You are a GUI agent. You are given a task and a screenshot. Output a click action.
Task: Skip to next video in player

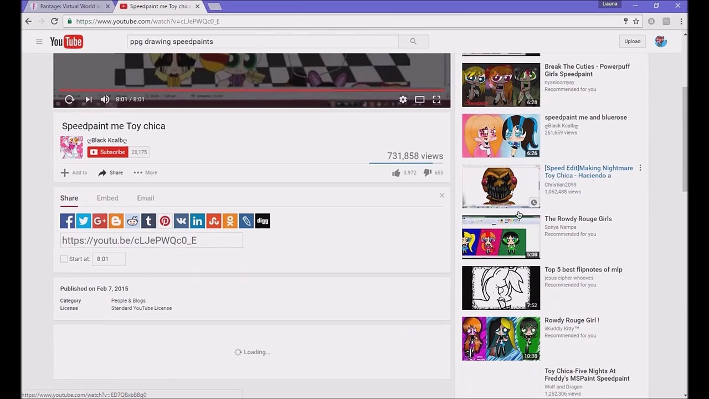89,99
